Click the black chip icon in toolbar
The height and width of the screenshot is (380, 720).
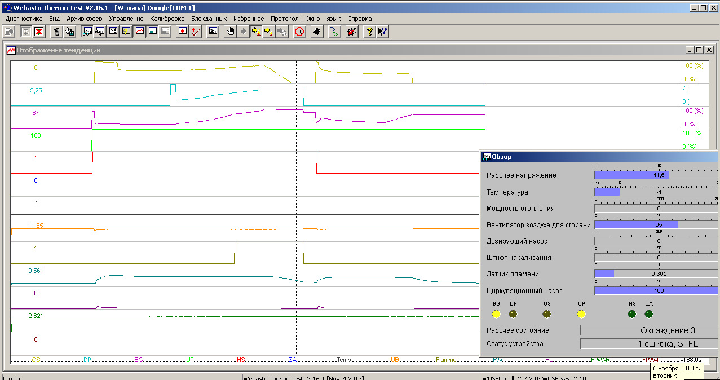tap(317, 32)
